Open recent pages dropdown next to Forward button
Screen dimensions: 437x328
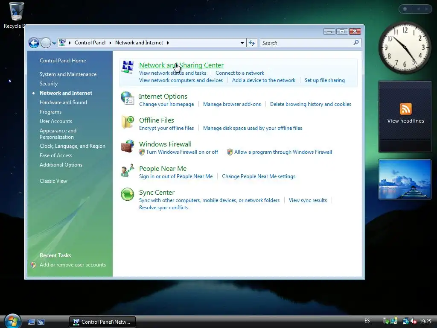tap(54, 43)
